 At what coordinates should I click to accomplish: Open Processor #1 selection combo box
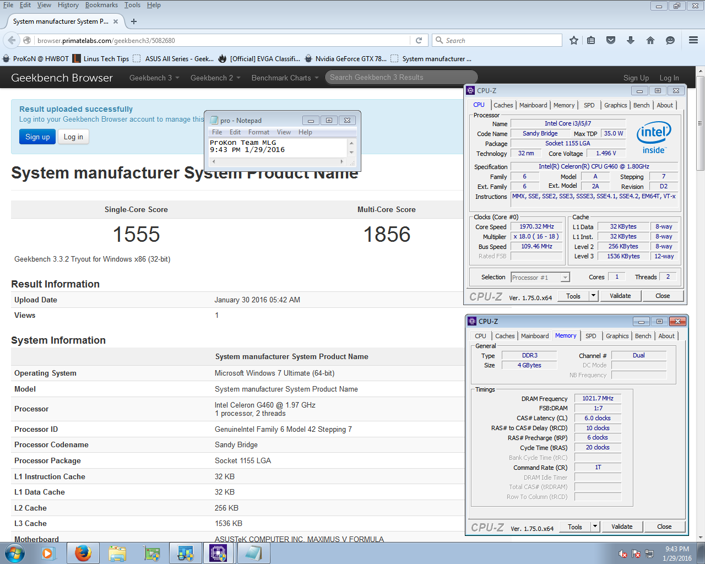540,278
